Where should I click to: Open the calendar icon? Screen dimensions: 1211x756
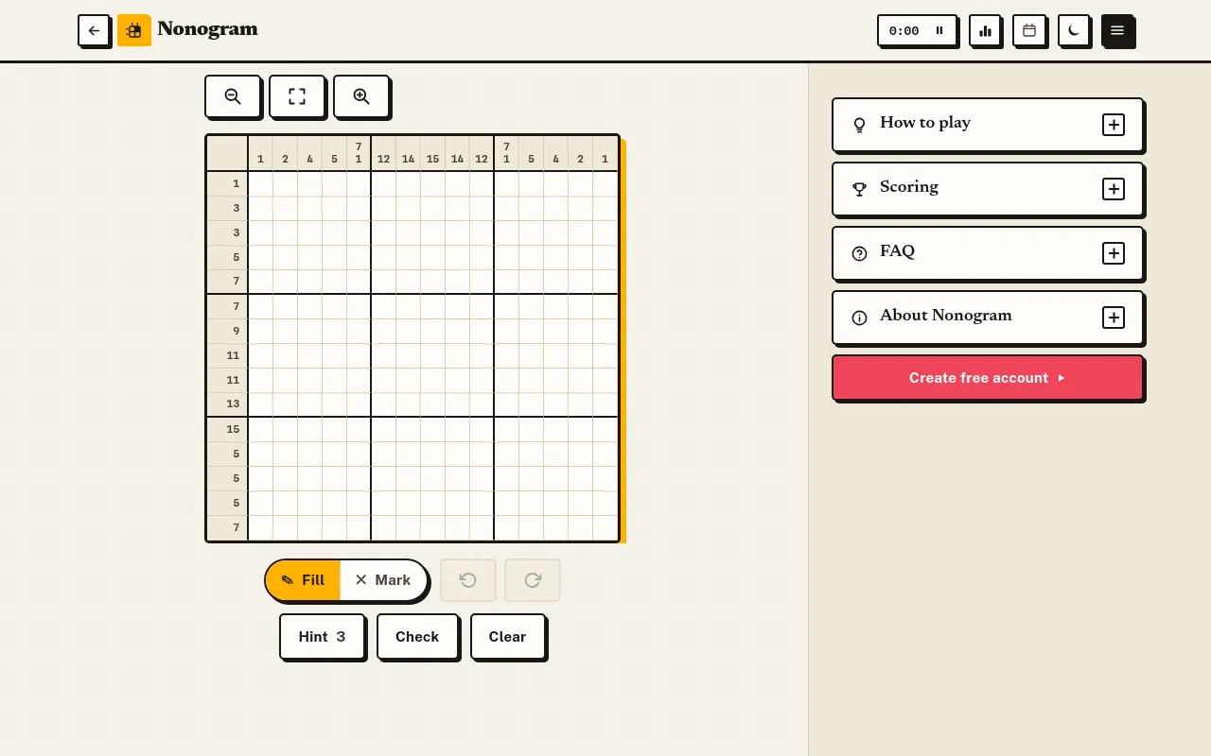pyautogui.click(x=1029, y=30)
